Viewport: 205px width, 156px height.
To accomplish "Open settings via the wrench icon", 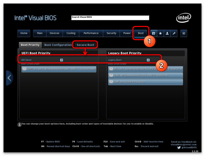I will tap(174, 33).
